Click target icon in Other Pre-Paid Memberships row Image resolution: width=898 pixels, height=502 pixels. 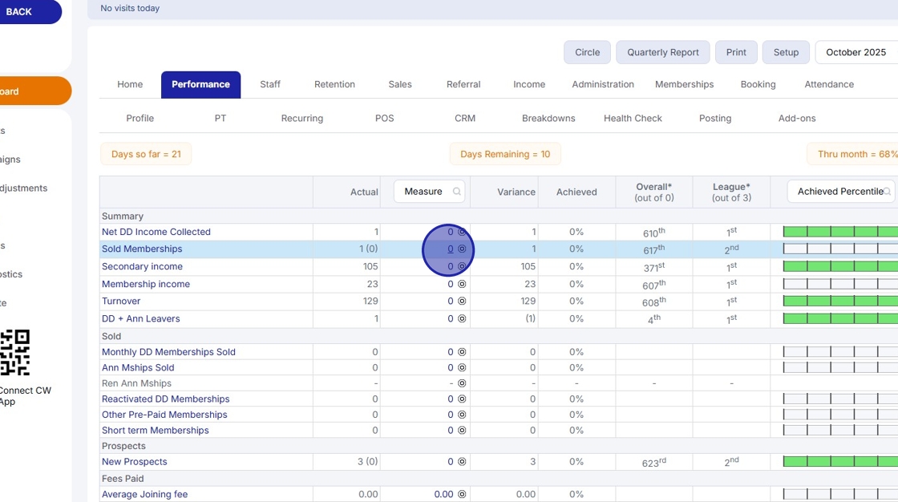tap(462, 415)
